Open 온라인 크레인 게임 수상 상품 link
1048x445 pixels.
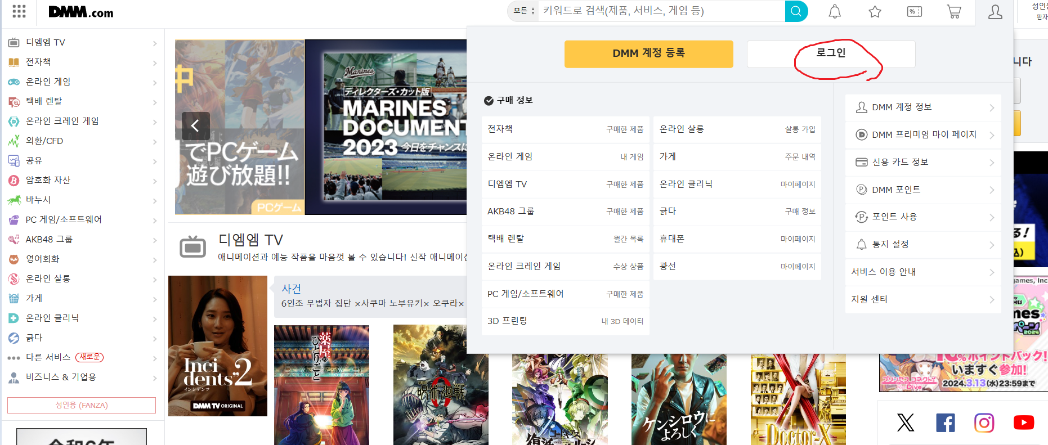[566, 267]
